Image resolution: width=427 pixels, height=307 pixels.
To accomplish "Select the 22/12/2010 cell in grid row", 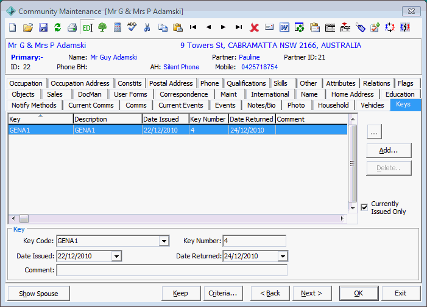I will click(165, 130).
